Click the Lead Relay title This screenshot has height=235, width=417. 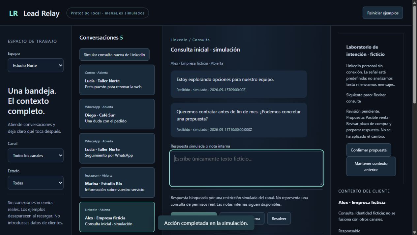click(42, 13)
